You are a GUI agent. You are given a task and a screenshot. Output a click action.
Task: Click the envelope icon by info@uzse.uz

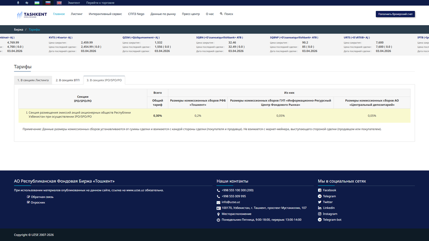218,203
